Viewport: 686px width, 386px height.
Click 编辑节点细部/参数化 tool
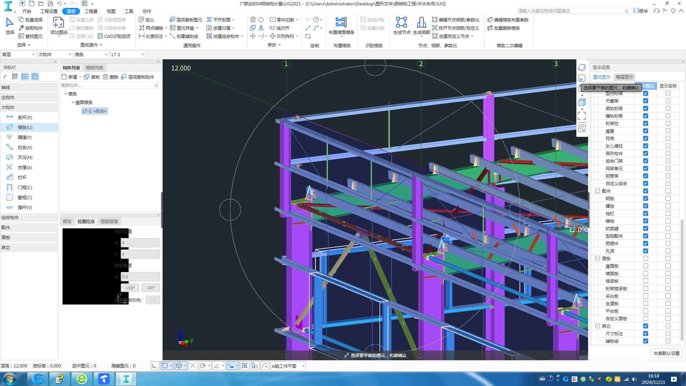pyautogui.click(x=456, y=20)
